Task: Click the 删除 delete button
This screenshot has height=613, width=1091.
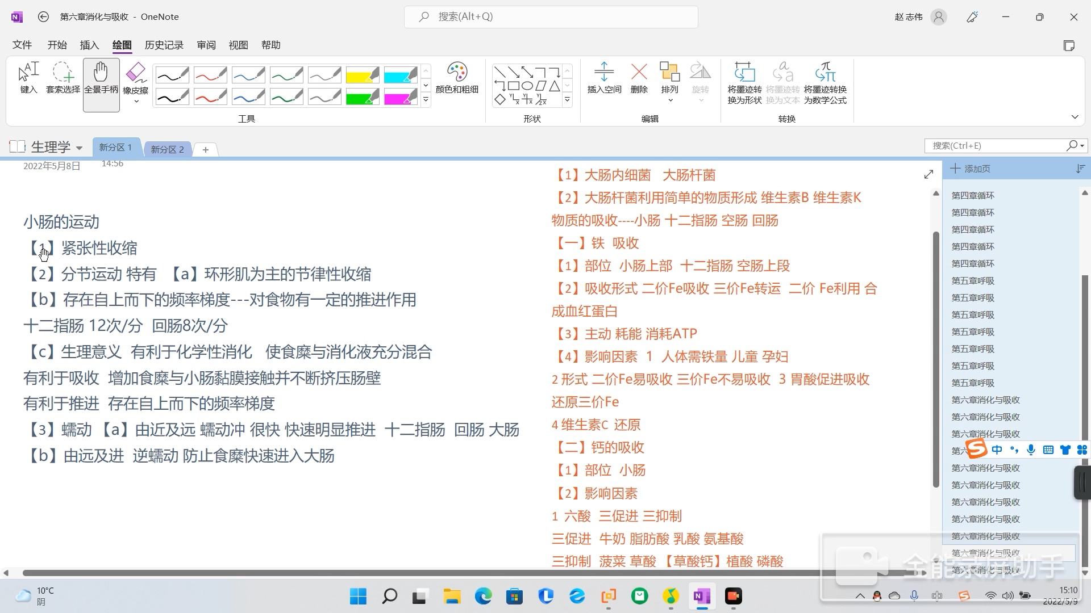Action: tap(639, 78)
